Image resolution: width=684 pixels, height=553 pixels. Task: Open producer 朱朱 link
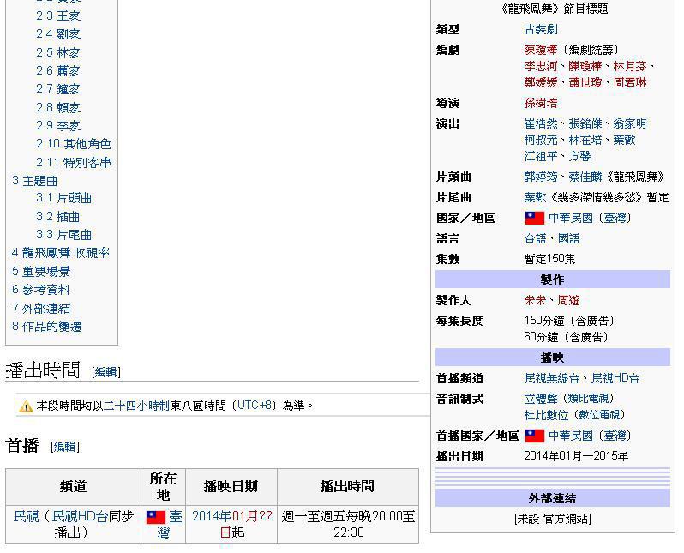[535, 300]
